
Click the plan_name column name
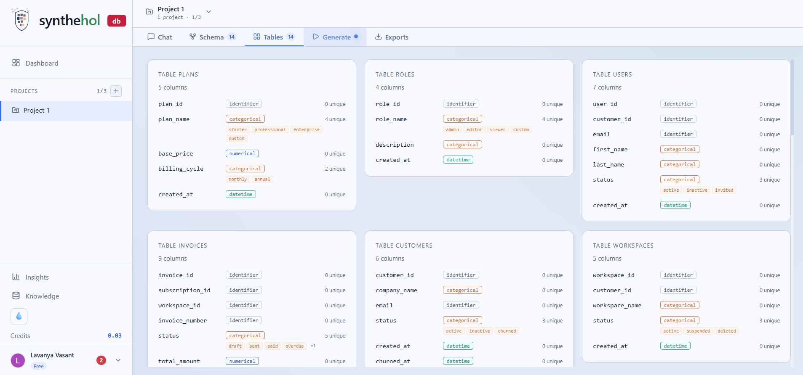(174, 119)
